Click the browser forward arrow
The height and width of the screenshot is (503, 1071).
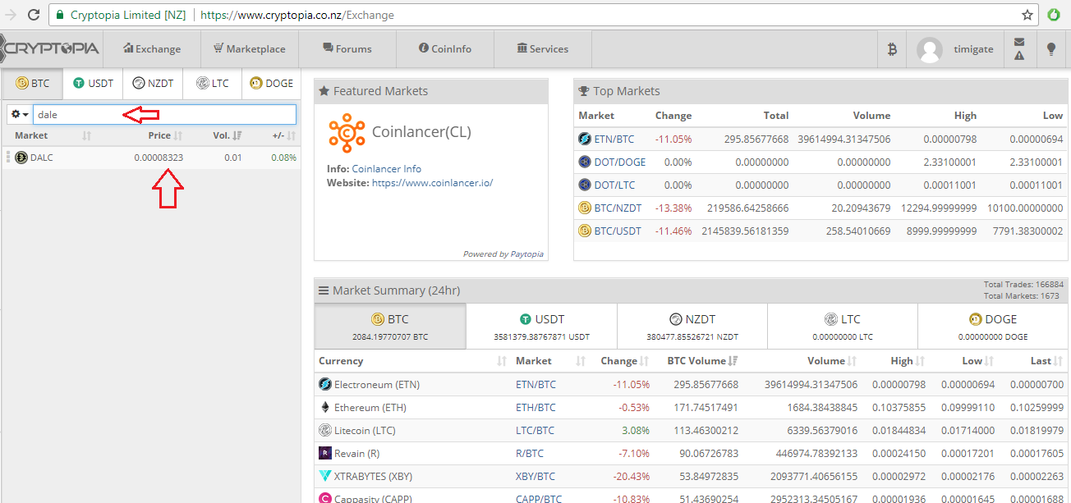pos(11,15)
